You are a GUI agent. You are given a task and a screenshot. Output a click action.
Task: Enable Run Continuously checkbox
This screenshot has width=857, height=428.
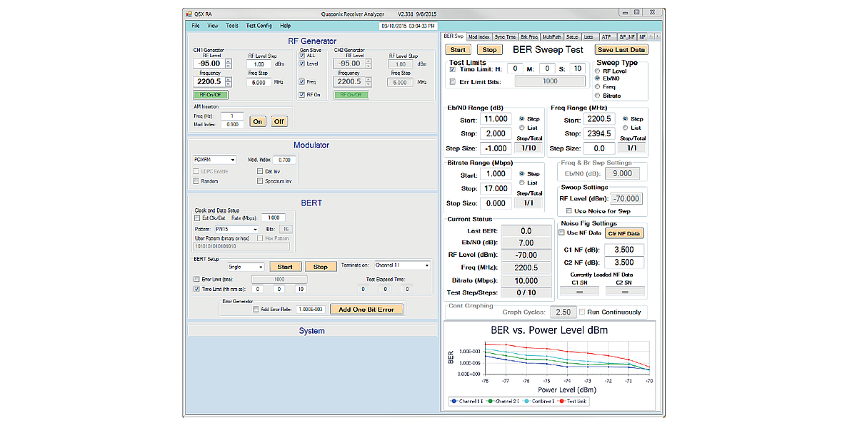click(582, 312)
